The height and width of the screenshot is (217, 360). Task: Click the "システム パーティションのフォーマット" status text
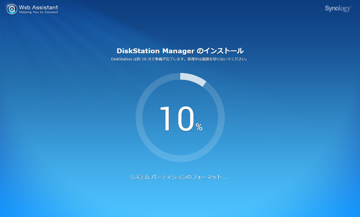point(178,177)
